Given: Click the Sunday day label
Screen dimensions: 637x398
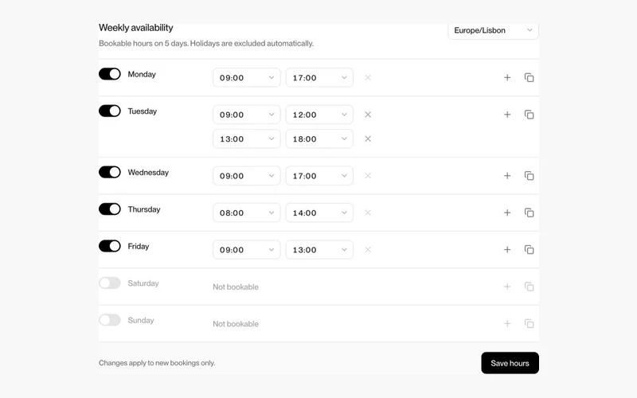Looking at the screenshot, I should tap(141, 321).
